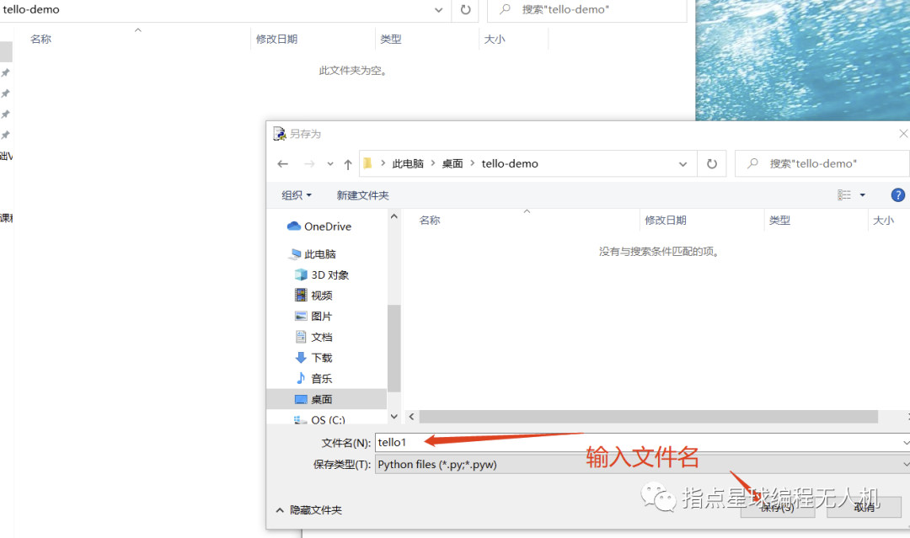910x538 pixels.
Task: Sort by 大小 in background Explorer window
Action: pos(495,39)
